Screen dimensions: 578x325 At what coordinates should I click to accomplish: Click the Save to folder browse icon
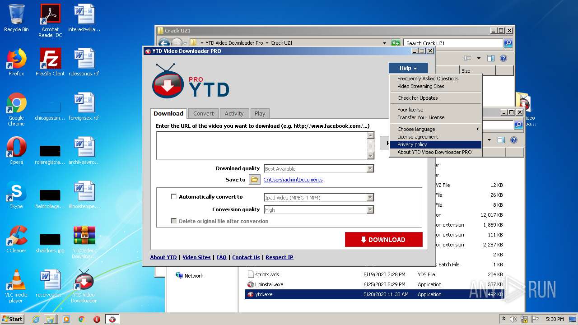pos(255,180)
